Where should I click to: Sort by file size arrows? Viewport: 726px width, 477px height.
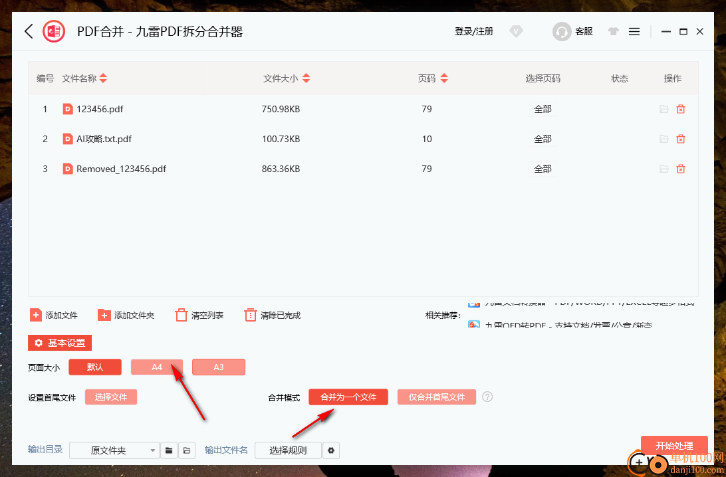coord(306,78)
